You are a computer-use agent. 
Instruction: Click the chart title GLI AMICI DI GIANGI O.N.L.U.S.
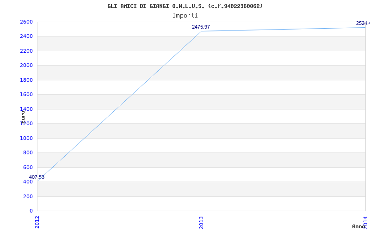[185, 6]
